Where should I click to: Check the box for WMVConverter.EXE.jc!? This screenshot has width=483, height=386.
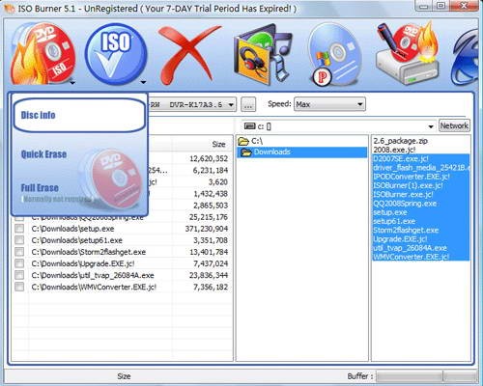coord(19,287)
